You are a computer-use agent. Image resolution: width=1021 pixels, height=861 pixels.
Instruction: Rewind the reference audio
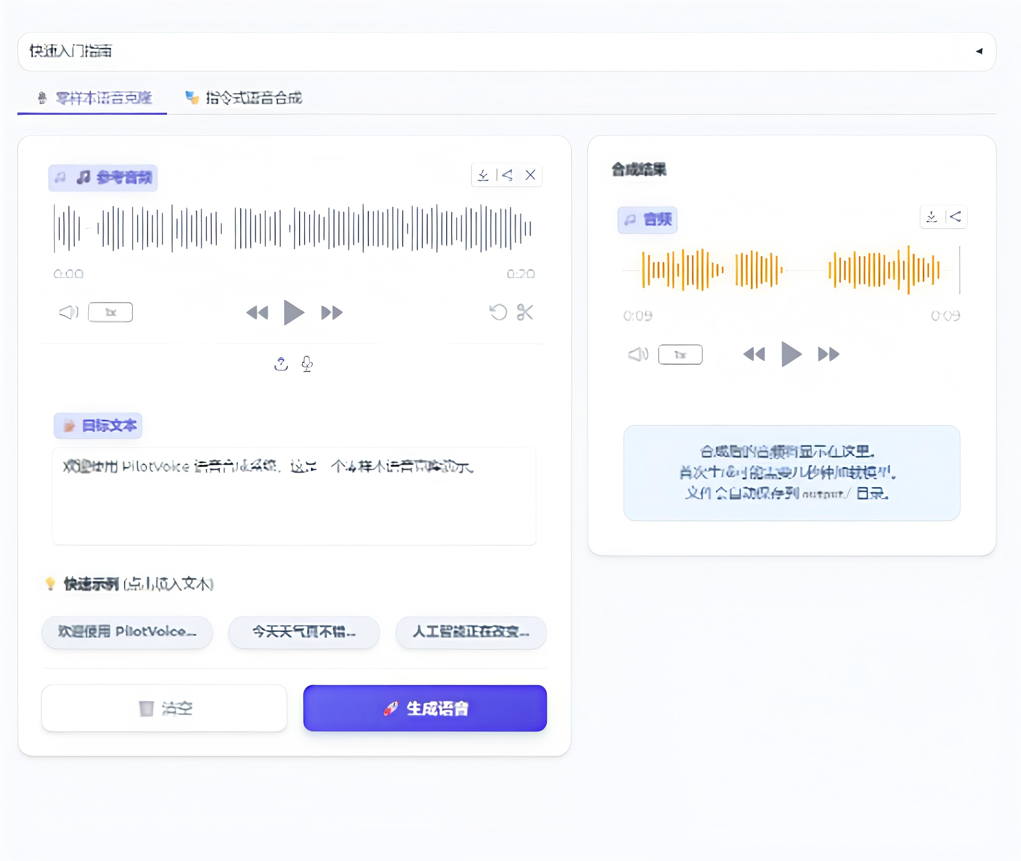(257, 313)
